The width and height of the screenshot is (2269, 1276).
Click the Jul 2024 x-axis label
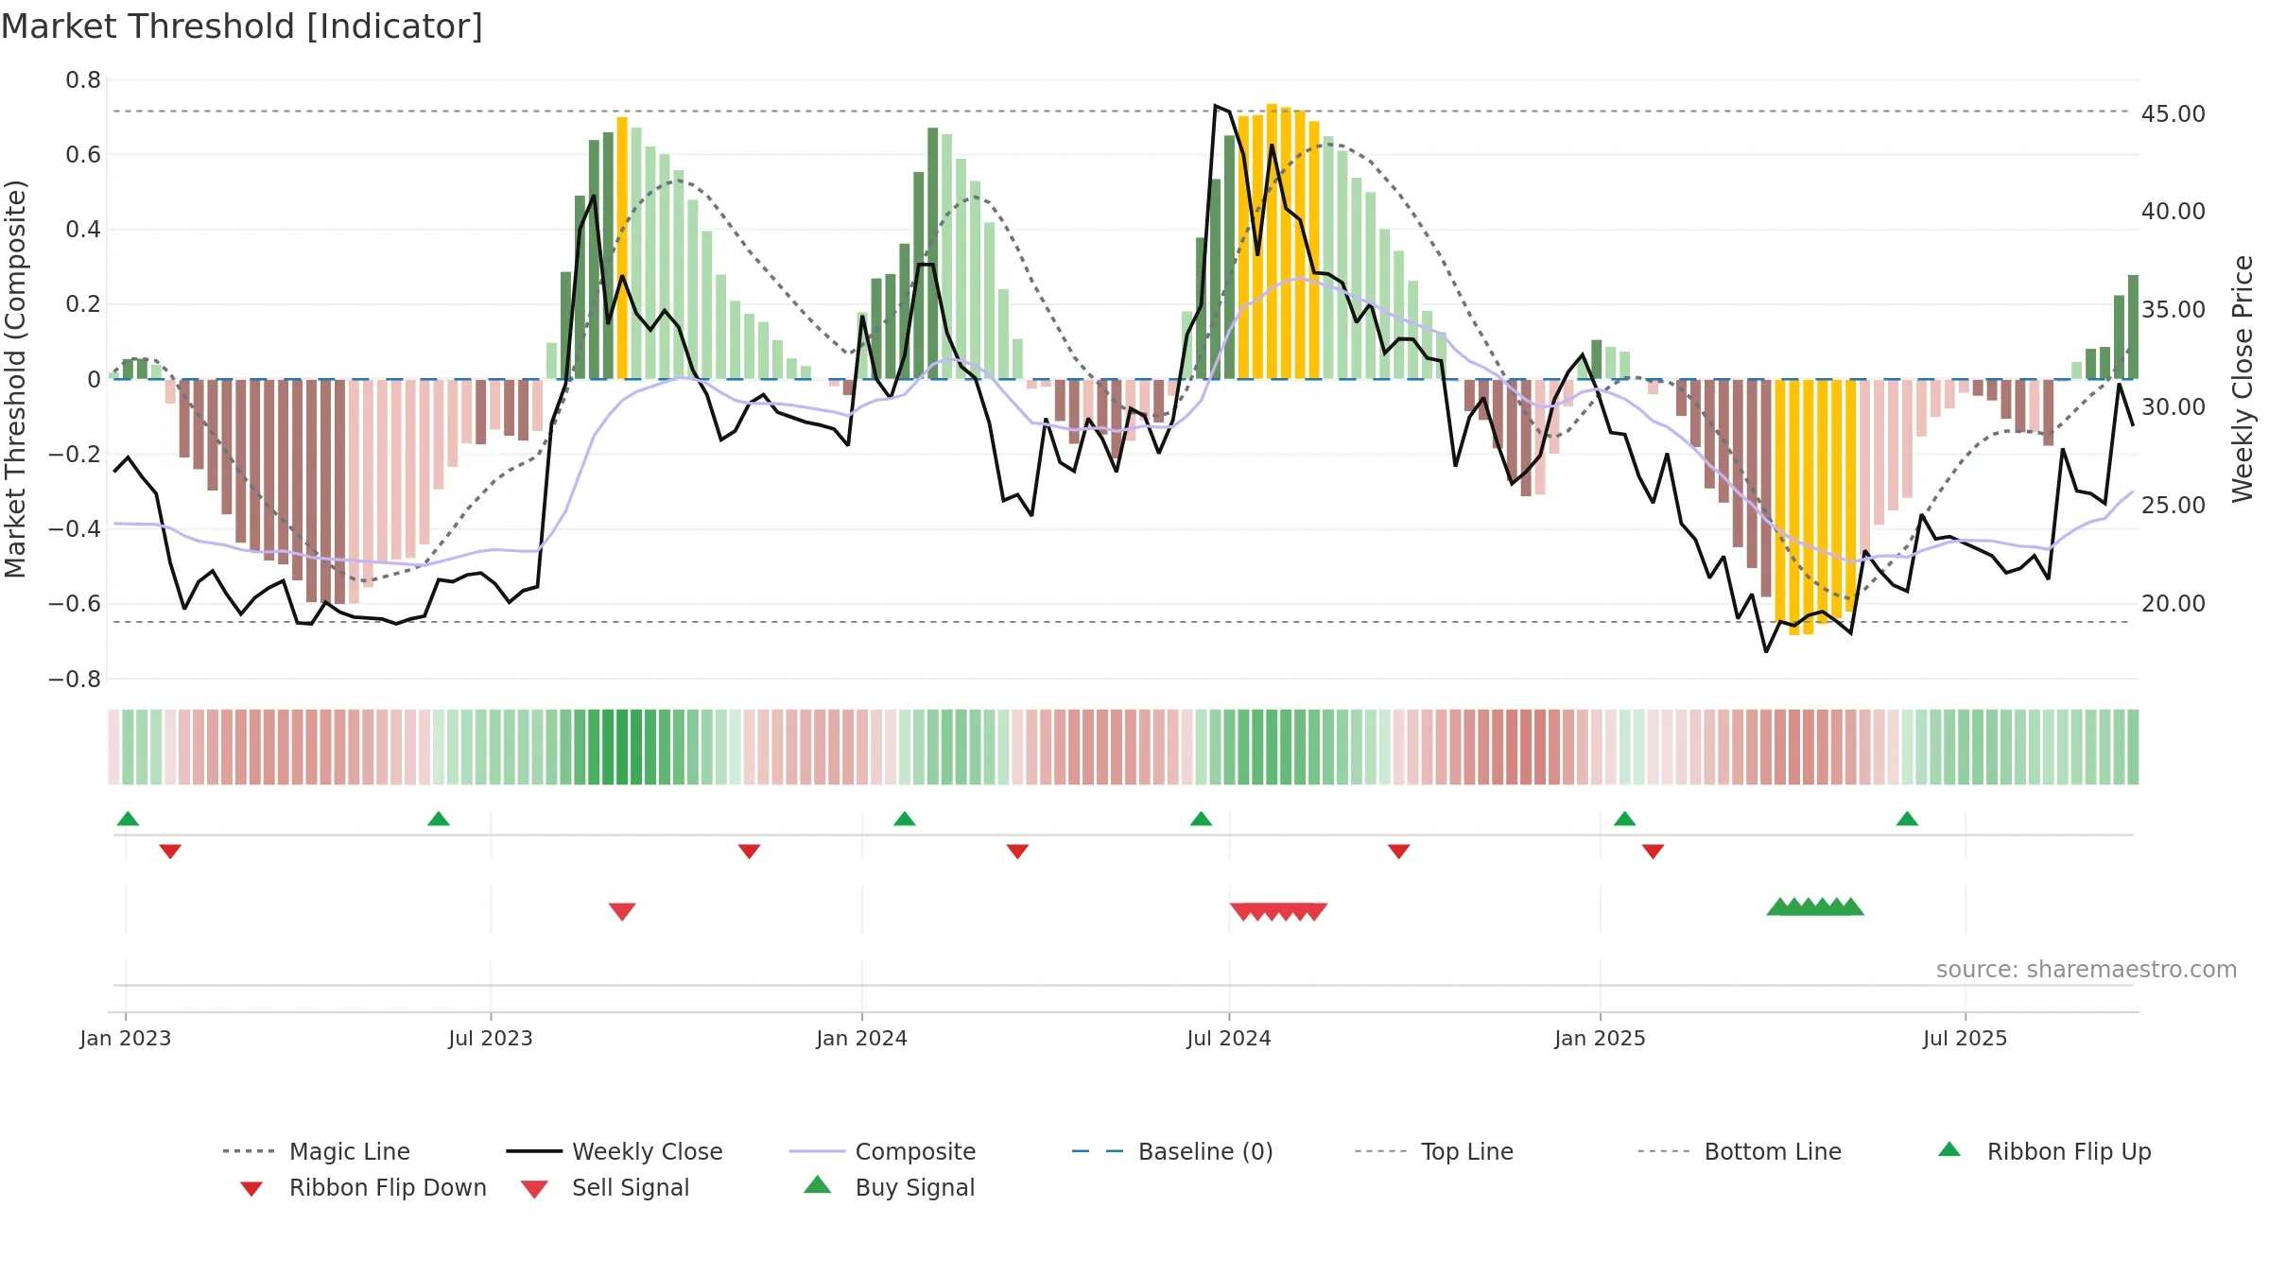(x=1229, y=1039)
